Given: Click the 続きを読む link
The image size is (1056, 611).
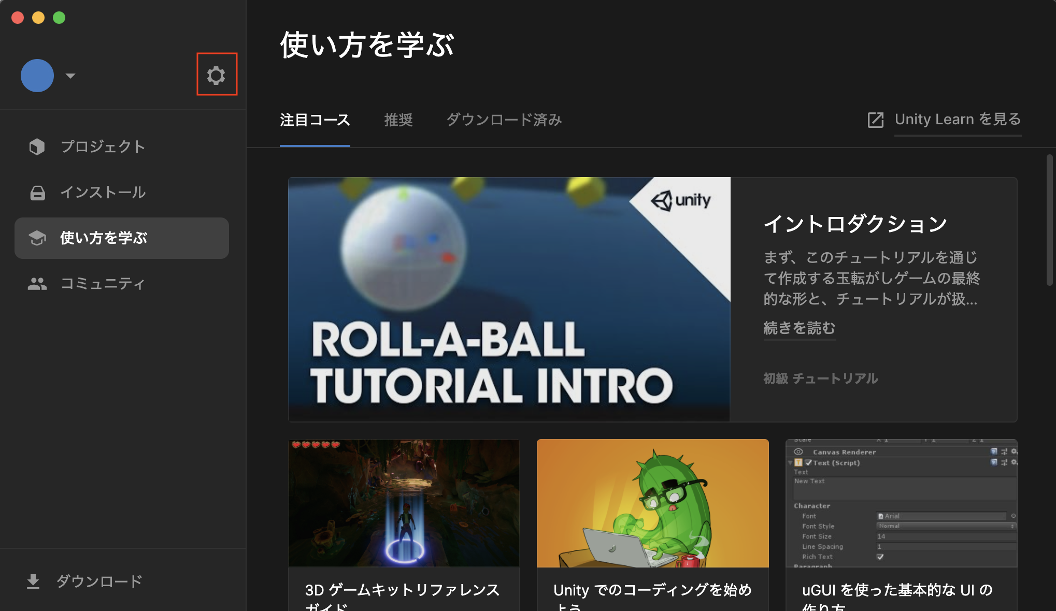Looking at the screenshot, I should (800, 328).
